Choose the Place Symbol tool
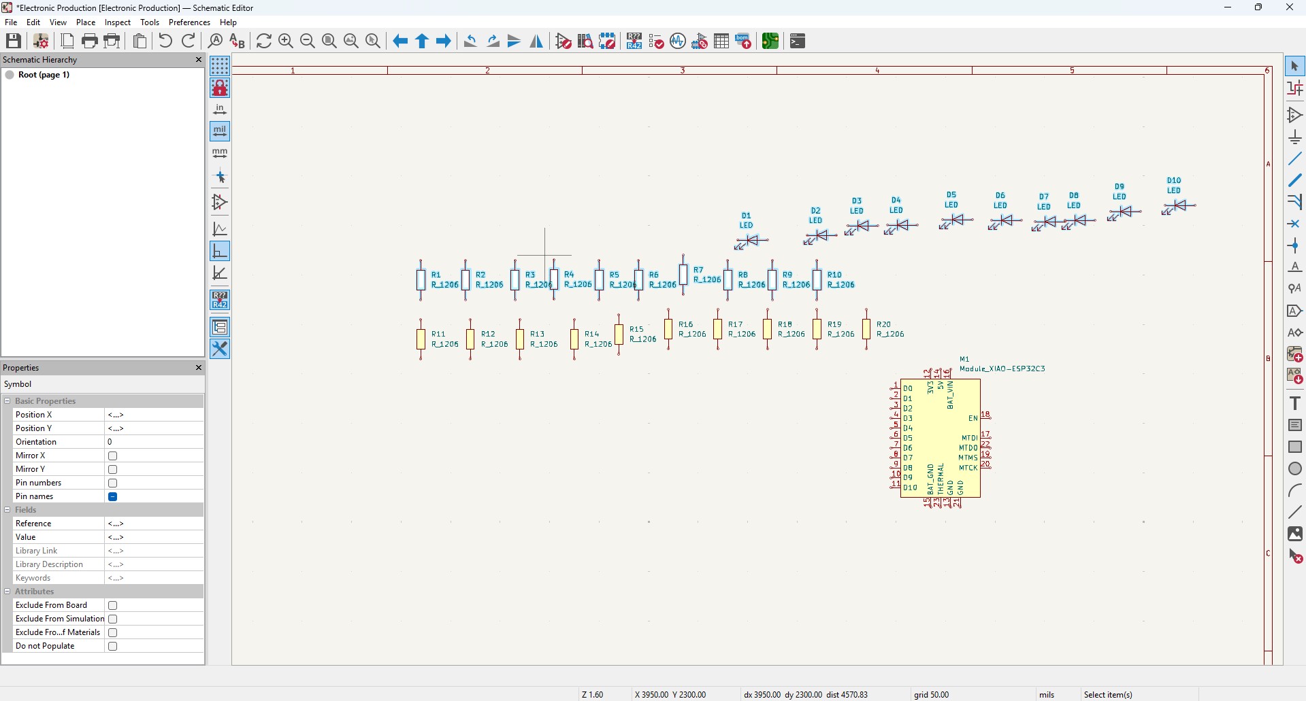 (1295, 115)
